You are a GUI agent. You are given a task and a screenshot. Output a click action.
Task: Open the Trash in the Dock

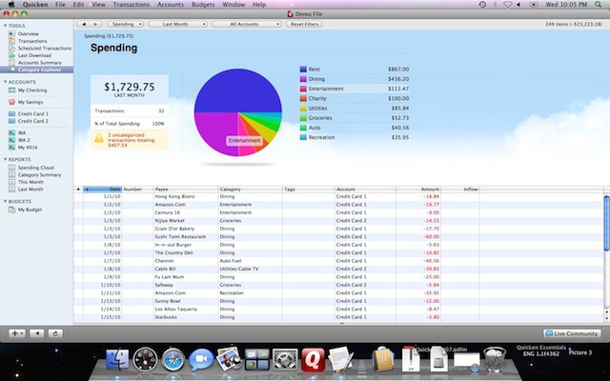pyautogui.click(x=495, y=360)
